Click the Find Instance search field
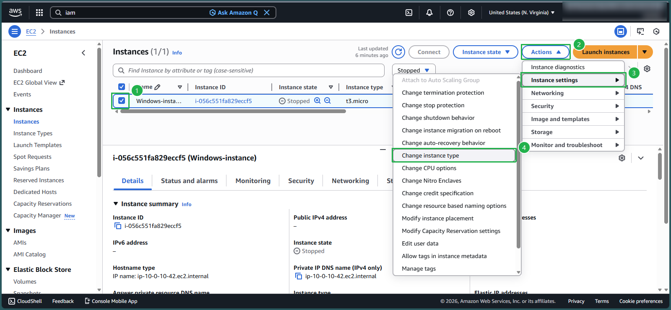The image size is (671, 310). click(x=249, y=70)
